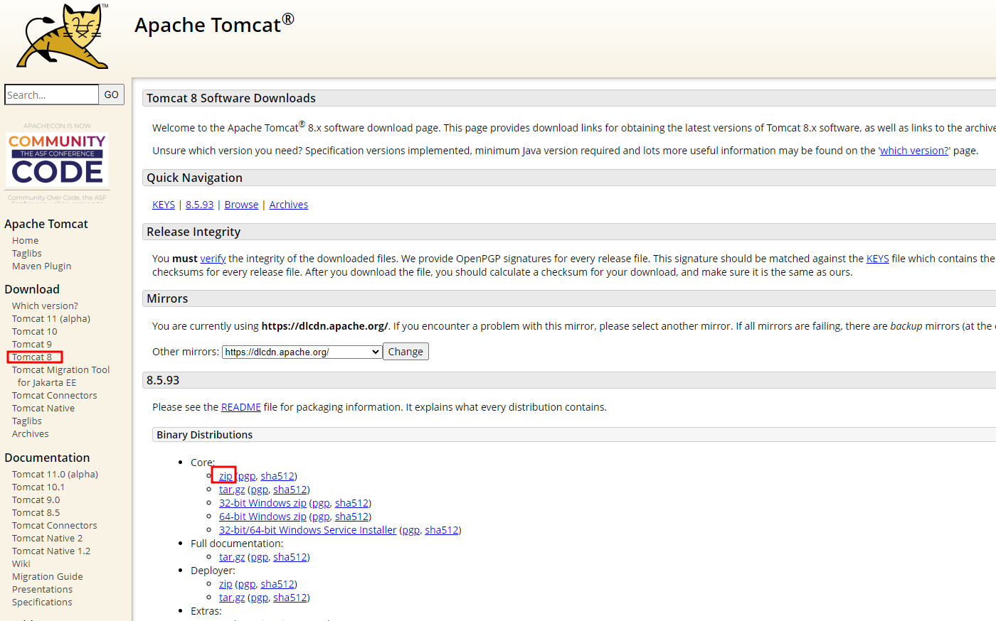Open Tomcat 11.0 (alpha) documentation
The image size is (996, 621).
[x=55, y=475]
